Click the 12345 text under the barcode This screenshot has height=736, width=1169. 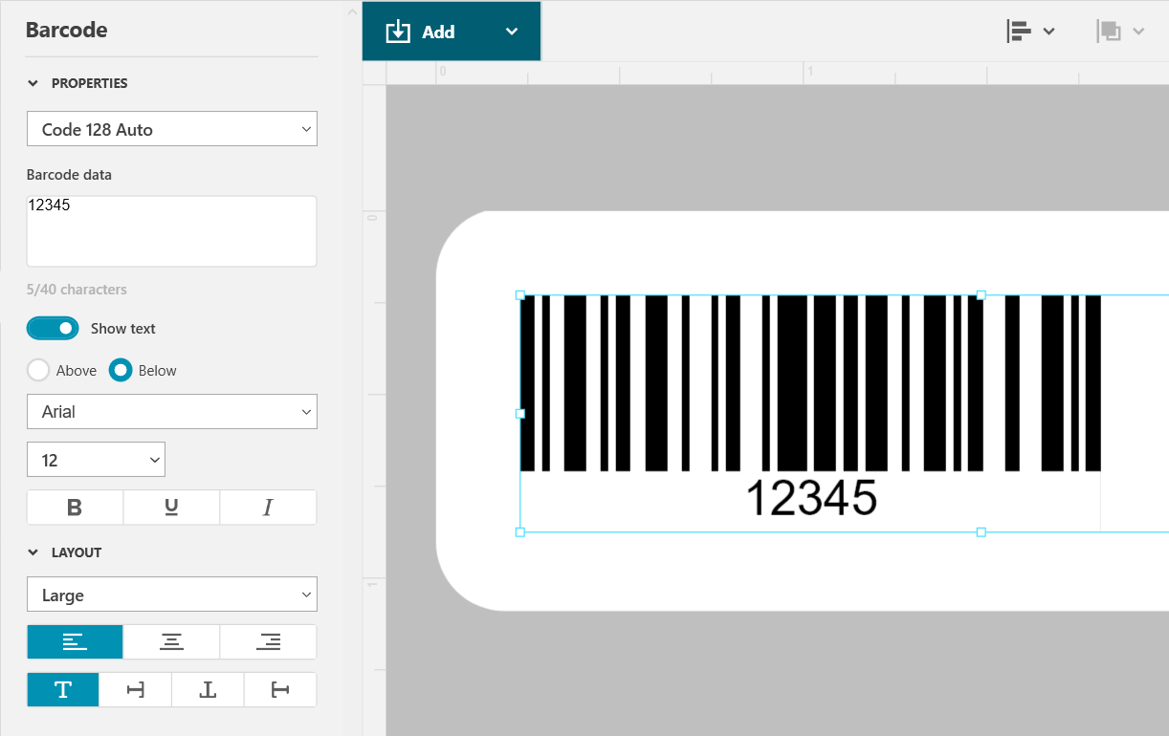pyautogui.click(x=810, y=498)
